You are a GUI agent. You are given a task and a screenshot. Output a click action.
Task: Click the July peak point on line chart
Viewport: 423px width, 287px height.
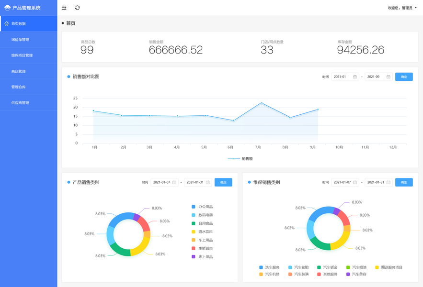pyautogui.click(x=262, y=103)
